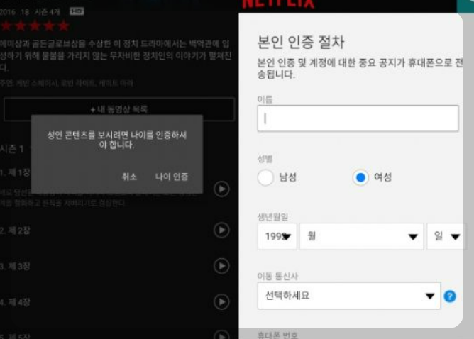
Task: Click the episode title 4. 제 4장
Action: point(15,302)
